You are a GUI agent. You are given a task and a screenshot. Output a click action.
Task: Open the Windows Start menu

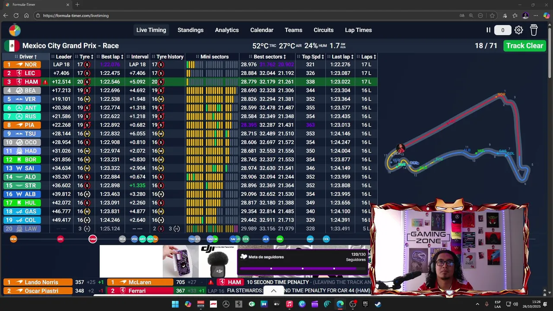(175, 304)
